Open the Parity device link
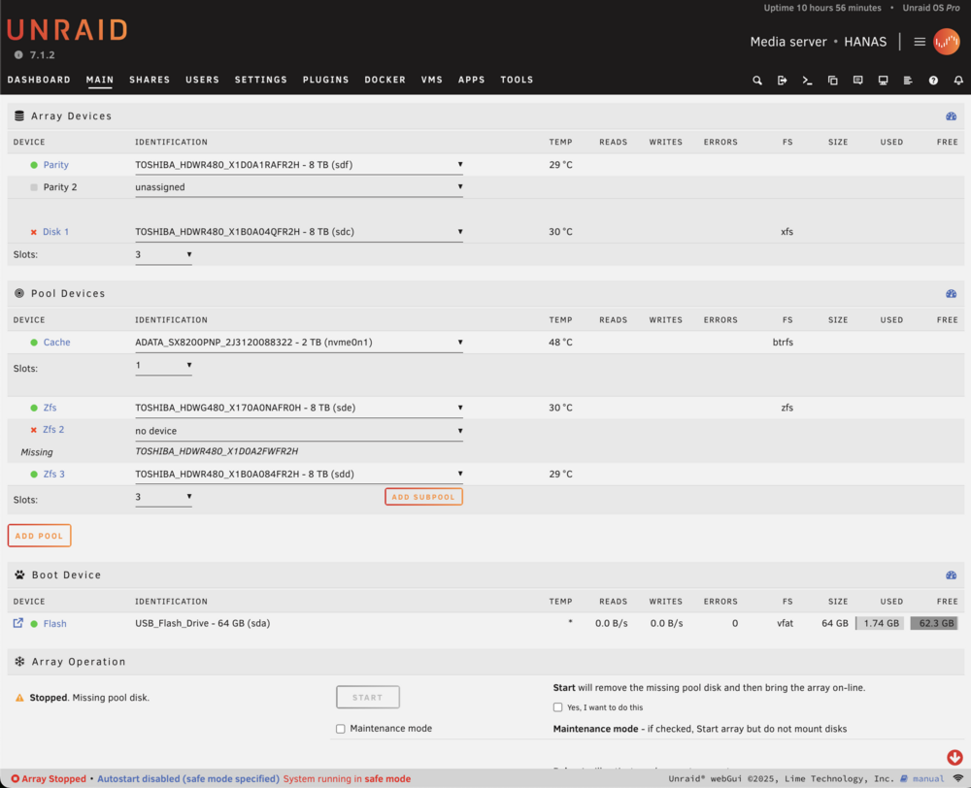This screenshot has height=788, width=971. coord(55,165)
